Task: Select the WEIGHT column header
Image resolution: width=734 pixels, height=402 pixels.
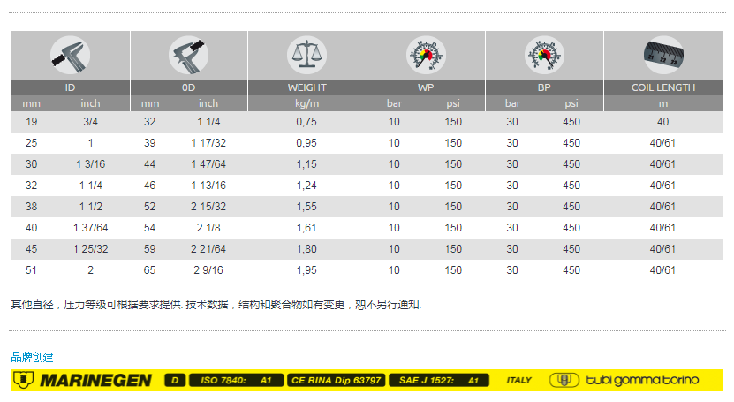Action: point(306,87)
